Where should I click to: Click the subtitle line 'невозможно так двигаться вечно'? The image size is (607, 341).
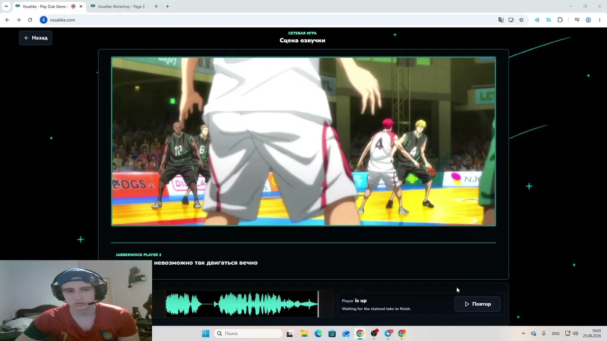click(206, 263)
